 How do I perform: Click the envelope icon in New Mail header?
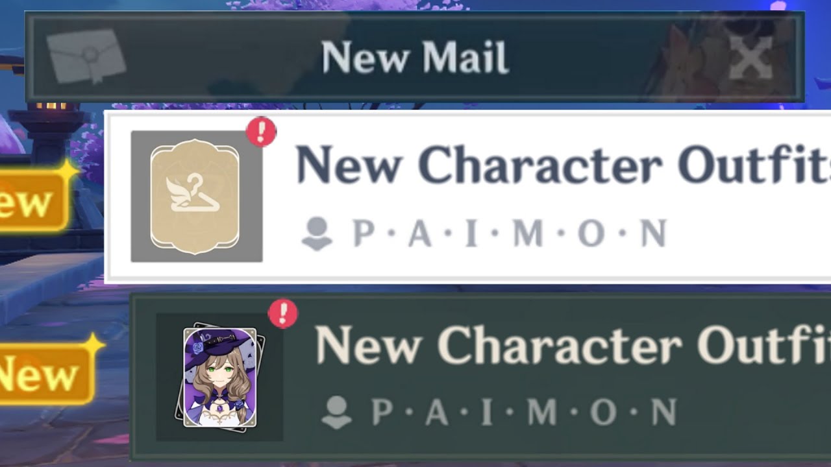pyautogui.click(x=86, y=56)
